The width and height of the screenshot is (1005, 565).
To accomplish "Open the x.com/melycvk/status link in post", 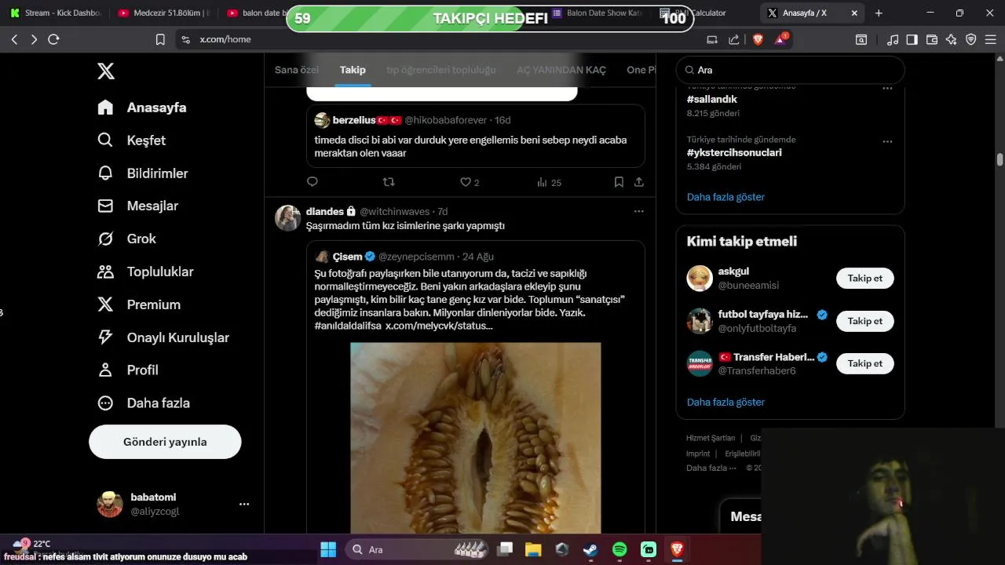I will click(439, 326).
